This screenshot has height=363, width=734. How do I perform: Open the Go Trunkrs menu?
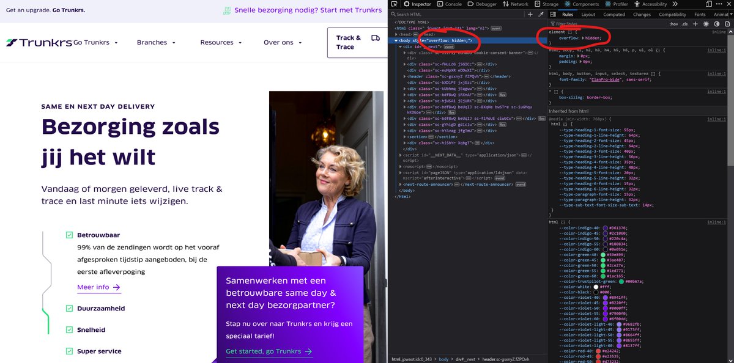95,43
